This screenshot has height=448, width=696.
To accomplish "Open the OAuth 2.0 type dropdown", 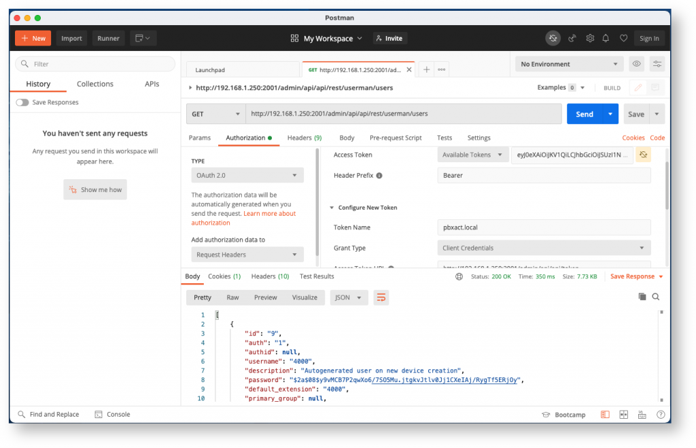I will click(247, 176).
